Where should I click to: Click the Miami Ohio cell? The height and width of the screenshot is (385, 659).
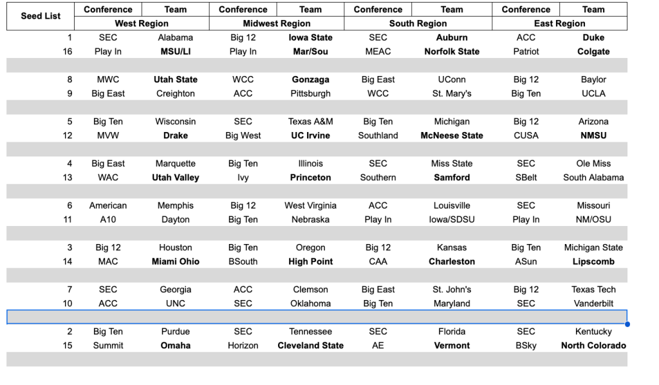click(176, 262)
